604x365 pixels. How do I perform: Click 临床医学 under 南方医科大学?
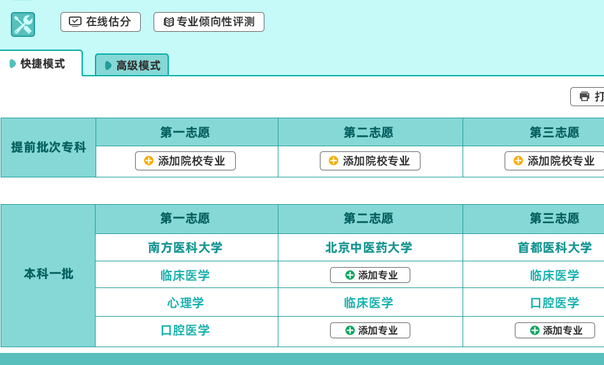(x=185, y=275)
